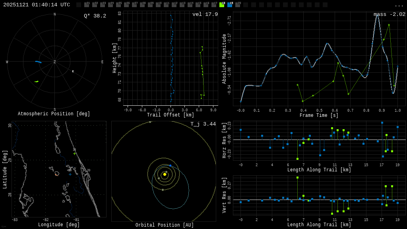The width and height of the screenshot is (407, 229).
Task: Open the three-dot overflow menu
Action: click(x=399, y=5)
